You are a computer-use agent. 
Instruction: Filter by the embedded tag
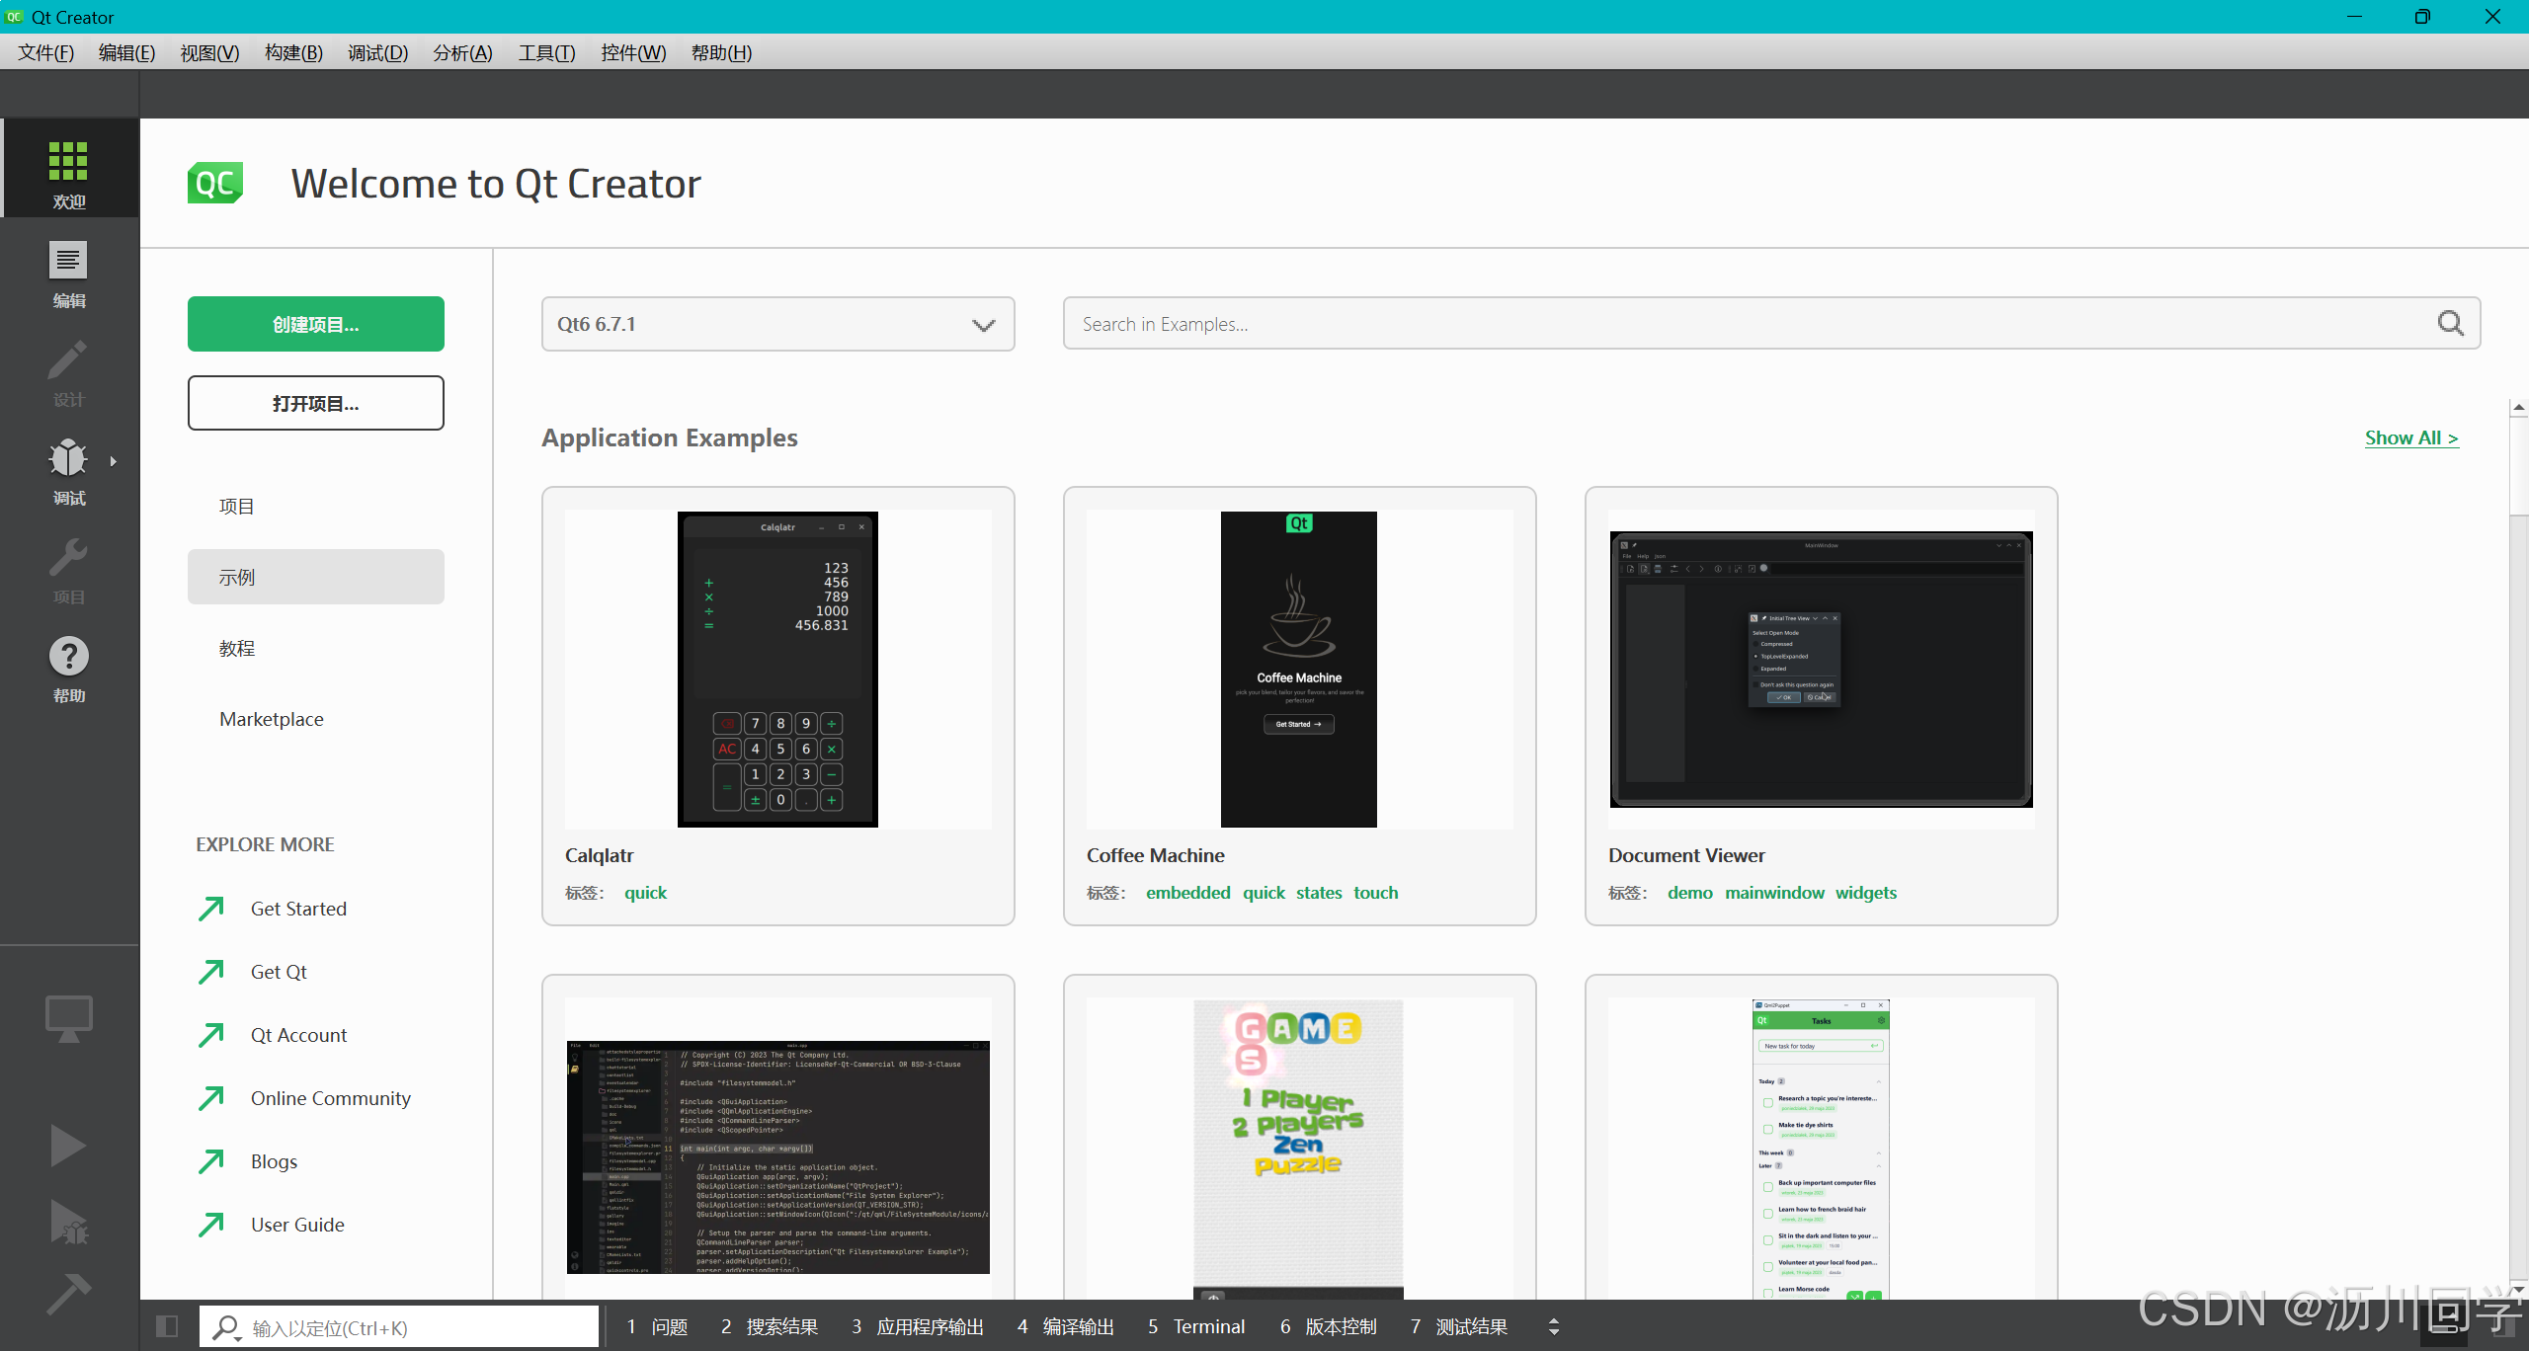(x=1187, y=893)
